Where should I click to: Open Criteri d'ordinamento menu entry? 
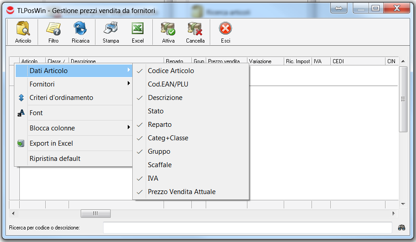pos(74,98)
